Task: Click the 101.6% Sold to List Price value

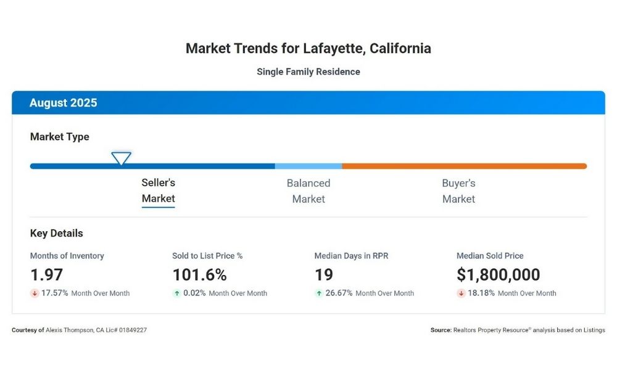Action: pyautogui.click(x=199, y=275)
